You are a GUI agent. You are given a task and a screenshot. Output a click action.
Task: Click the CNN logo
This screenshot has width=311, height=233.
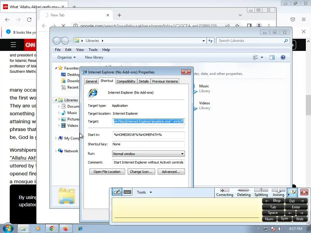tap(30, 45)
